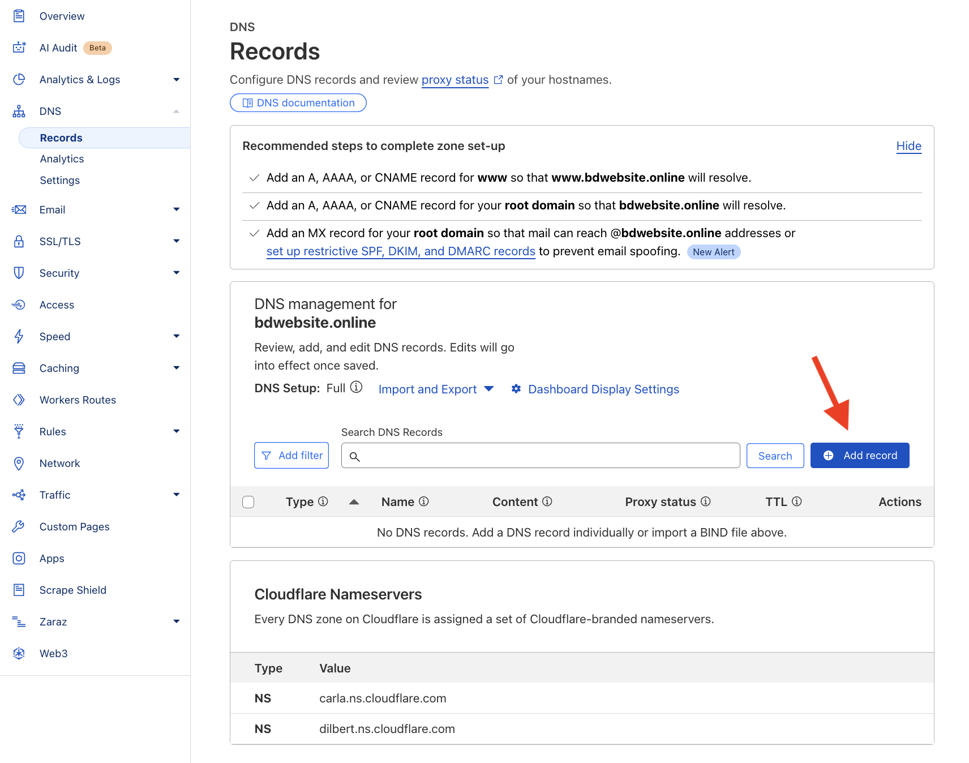
Task: Click the Traffic routing icon
Action: pos(19,495)
